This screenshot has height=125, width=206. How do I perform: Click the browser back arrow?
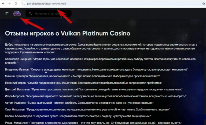tap(3, 3)
